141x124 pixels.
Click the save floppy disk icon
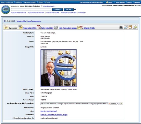tap(130, 27)
